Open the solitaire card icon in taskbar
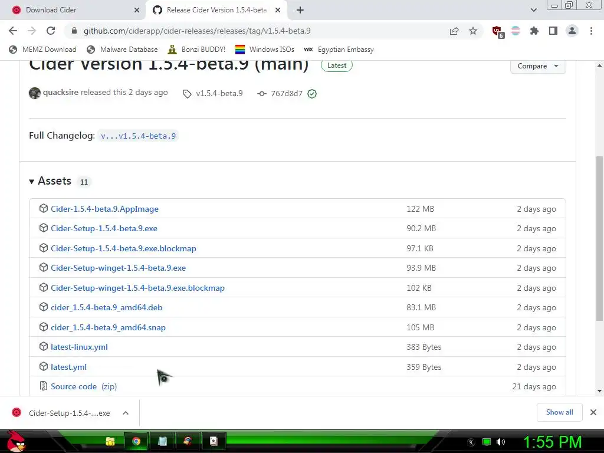This screenshot has width=604, height=453. (214, 441)
